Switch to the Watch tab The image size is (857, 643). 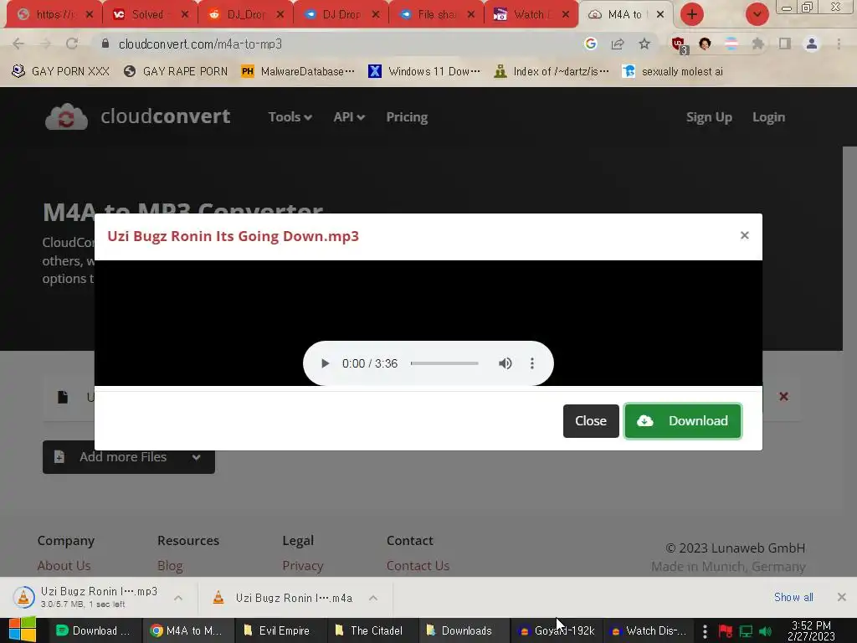pos(531,14)
